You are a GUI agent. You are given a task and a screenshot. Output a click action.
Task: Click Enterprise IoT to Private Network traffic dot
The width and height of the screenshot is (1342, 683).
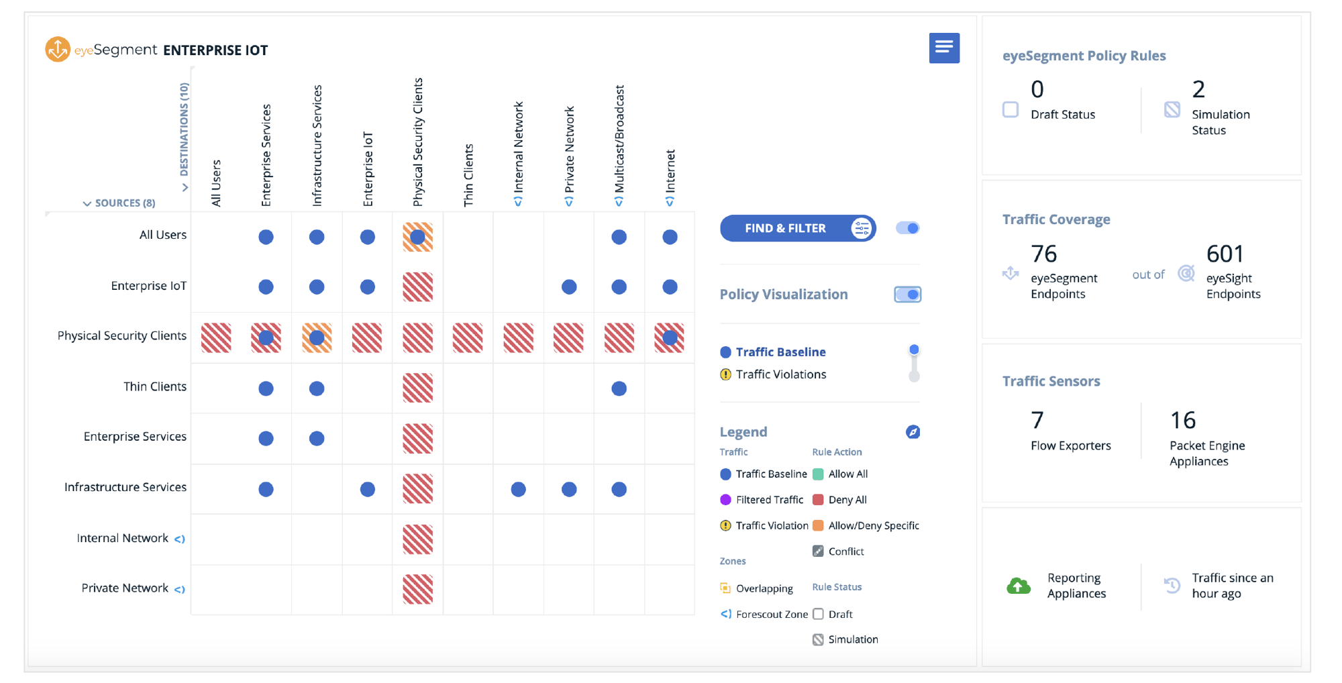(569, 287)
